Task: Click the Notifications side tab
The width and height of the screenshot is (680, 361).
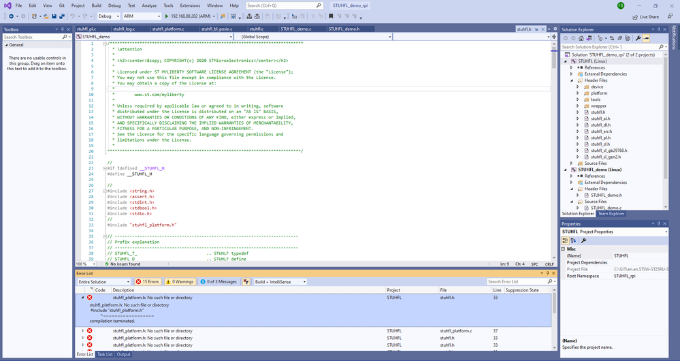Action: 674,37
